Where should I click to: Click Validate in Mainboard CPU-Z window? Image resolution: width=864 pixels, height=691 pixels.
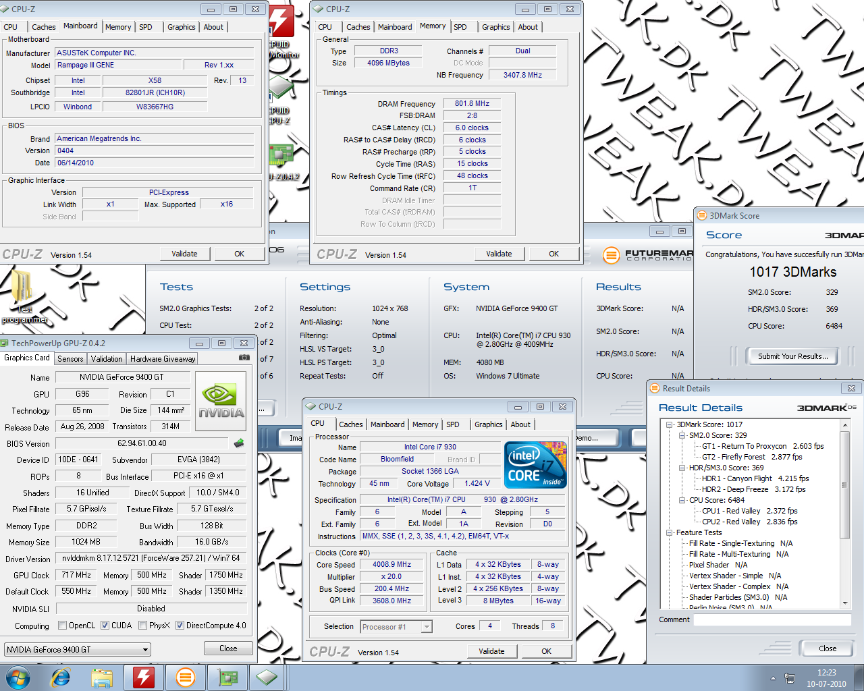tap(184, 254)
